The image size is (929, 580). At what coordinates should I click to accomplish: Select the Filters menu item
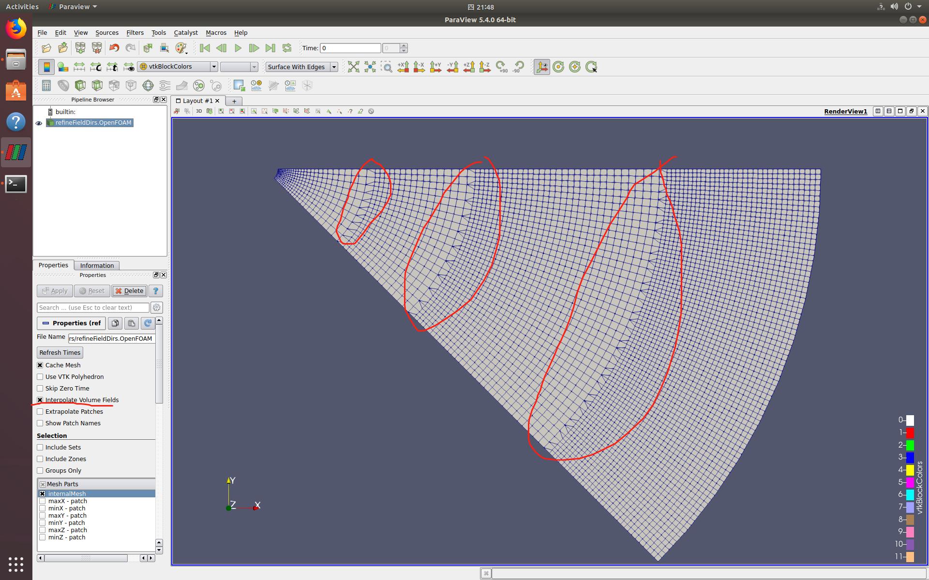tap(134, 32)
